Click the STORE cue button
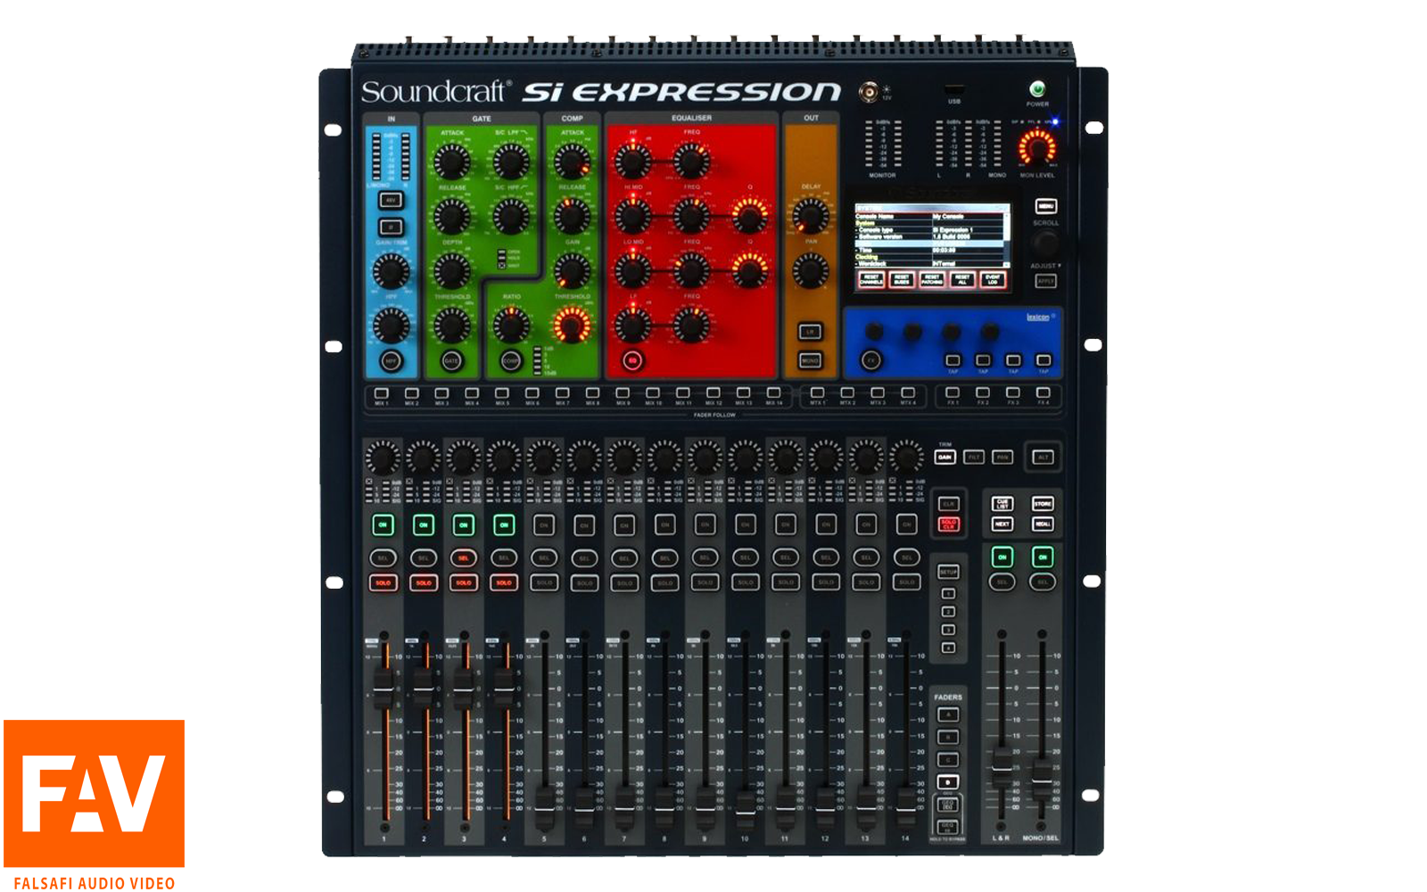This screenshot has height=892, width=1427. click(1043, 504)
